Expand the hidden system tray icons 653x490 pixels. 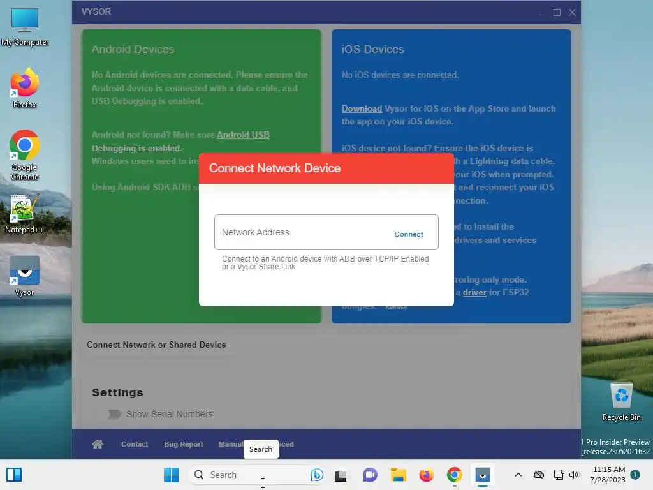pyautogui.click(x=518, y=475)
